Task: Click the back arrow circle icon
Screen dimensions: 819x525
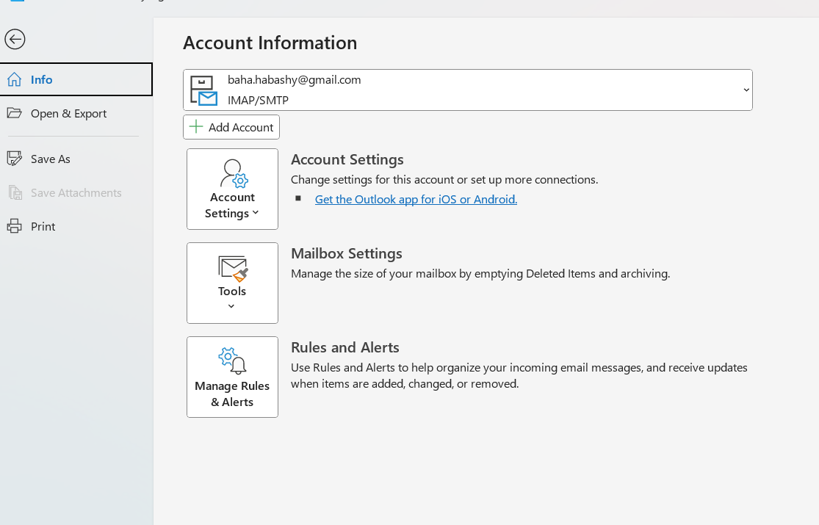Action: click(15, 39)
